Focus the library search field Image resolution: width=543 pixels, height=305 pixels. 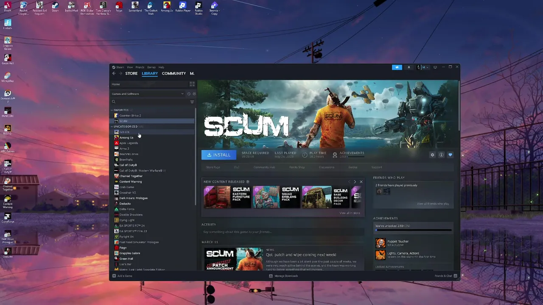(150, 102)
